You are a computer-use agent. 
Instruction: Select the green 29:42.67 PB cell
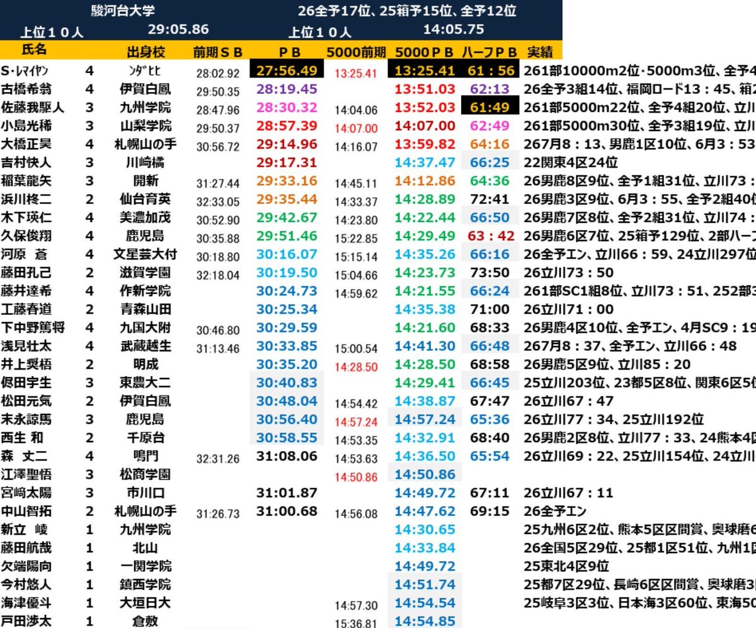click(287, 217)
